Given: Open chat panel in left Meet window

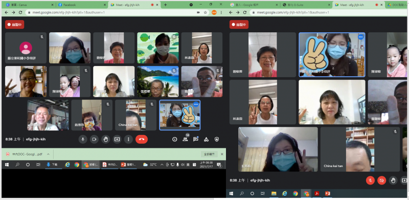Looking at the screenshot, I should tap(196, 139).
